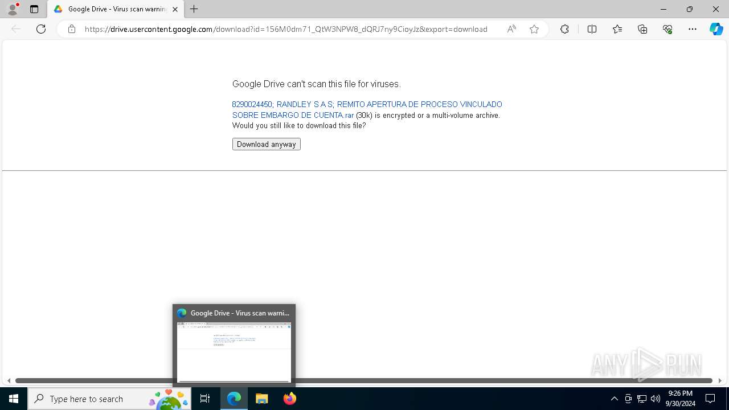Open the tab actions menu icon
729x410 pixels.
pyautogui.click(x=34, y=9)
